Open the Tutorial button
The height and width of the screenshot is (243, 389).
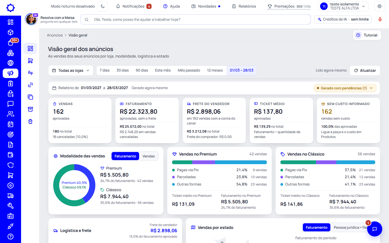click(367, 35)
